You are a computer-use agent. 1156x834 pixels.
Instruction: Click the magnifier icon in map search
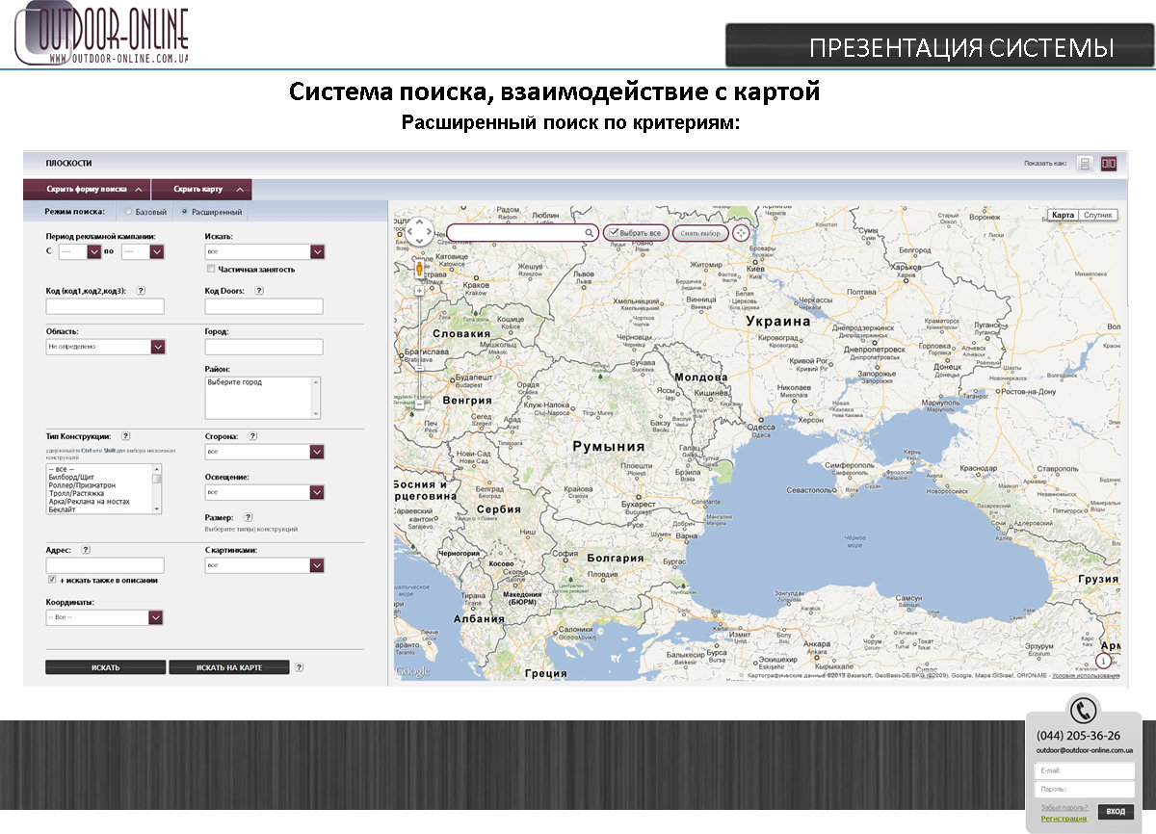click(590, 233)
